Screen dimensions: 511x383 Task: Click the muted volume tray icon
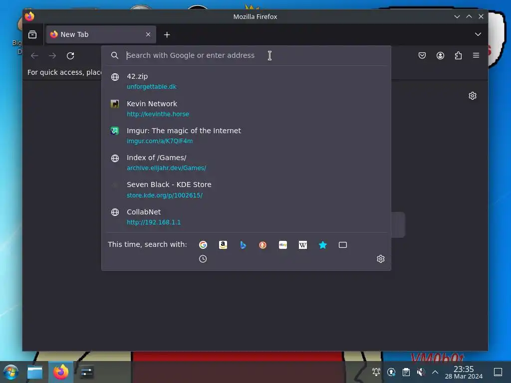pyautogui.click(x=421, y=372)
